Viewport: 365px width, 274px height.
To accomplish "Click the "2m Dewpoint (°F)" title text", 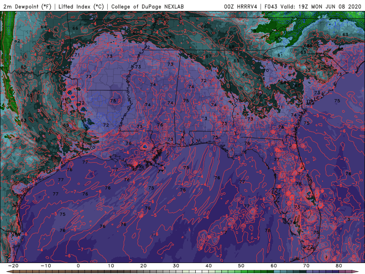I will 27,6.
